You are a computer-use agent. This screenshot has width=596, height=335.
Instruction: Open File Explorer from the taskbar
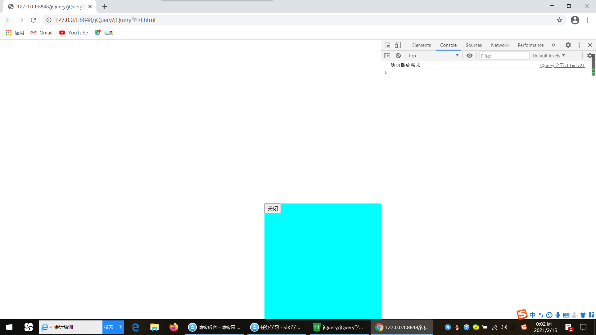click(154, 327)
